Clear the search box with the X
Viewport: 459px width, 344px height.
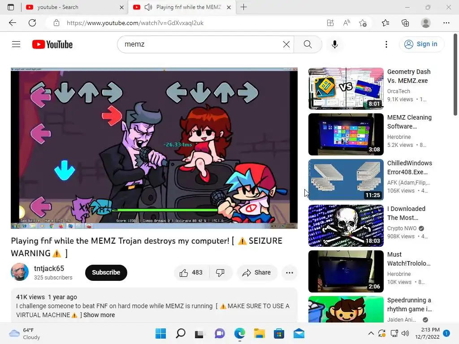(286, 44)
